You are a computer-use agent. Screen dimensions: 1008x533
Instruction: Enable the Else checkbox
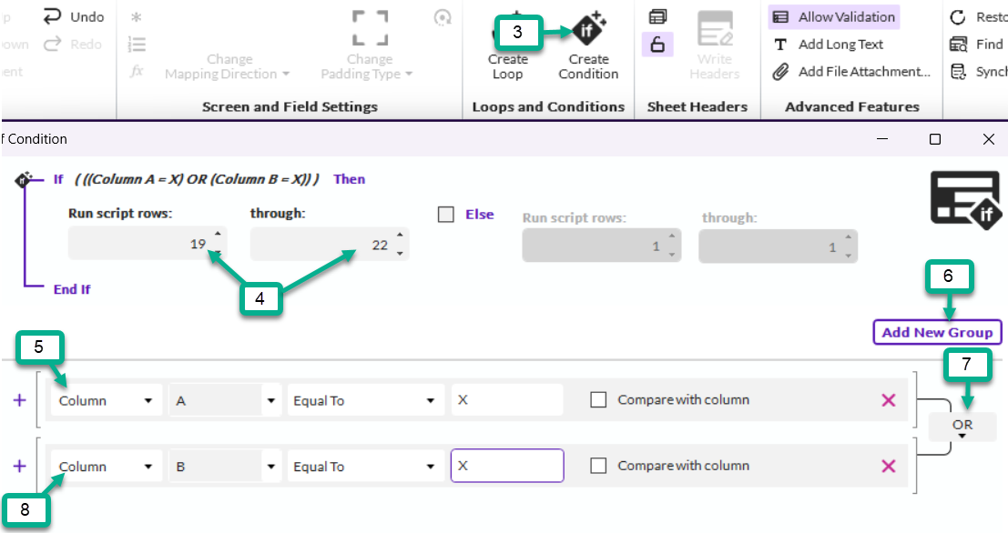pos(446,216)
